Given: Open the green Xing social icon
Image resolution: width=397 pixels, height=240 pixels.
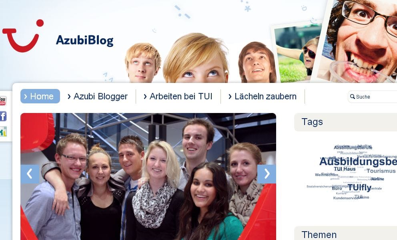Looking at the screenshot, I should [3, 131].
